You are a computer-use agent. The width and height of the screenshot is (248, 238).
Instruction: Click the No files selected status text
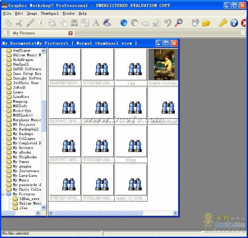click(x=16, y=233)
